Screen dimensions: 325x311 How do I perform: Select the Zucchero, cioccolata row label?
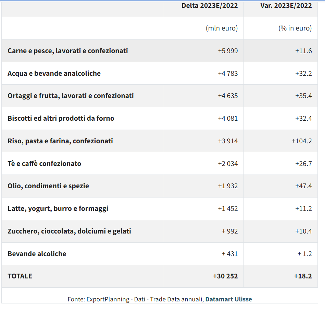70,231
